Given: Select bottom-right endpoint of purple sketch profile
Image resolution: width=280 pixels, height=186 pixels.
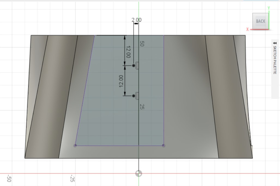Looking at the screenshot, I should coord(164,146).
